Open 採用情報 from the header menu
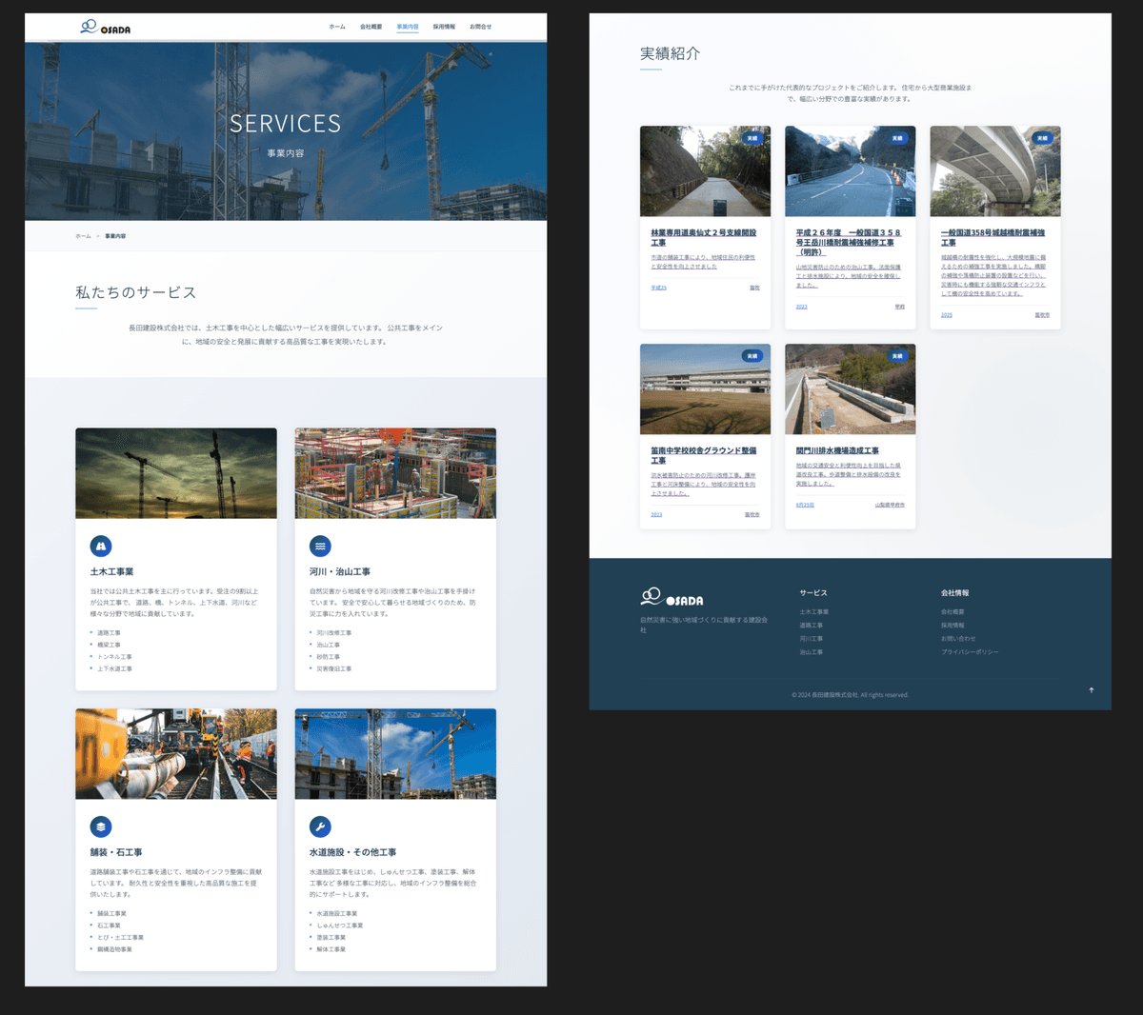This screenshot has height=1015, width=1143. point(444,27)
